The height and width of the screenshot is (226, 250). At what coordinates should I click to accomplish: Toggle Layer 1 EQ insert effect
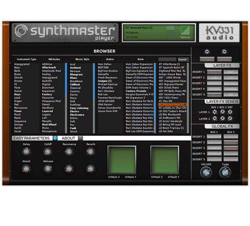(x=214, y=95)
